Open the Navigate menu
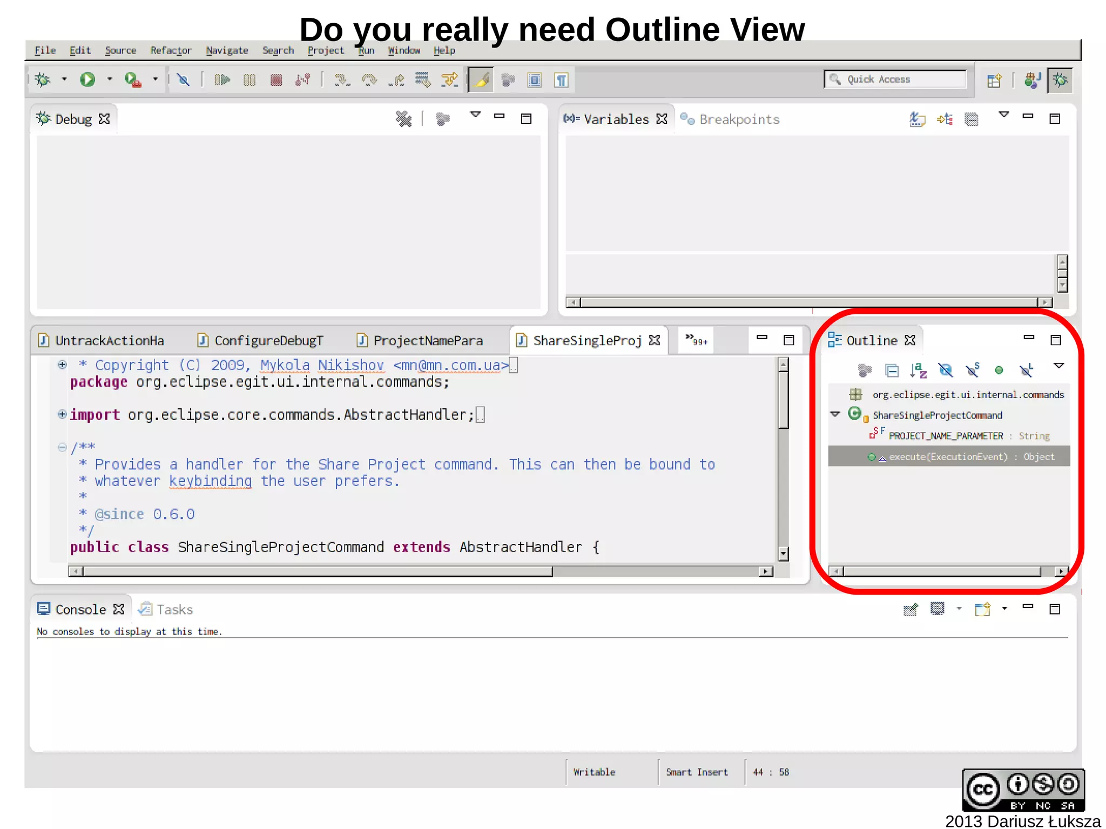Image resolution: width=1106 pixels, height=829 pixels. tap(227, 50)
